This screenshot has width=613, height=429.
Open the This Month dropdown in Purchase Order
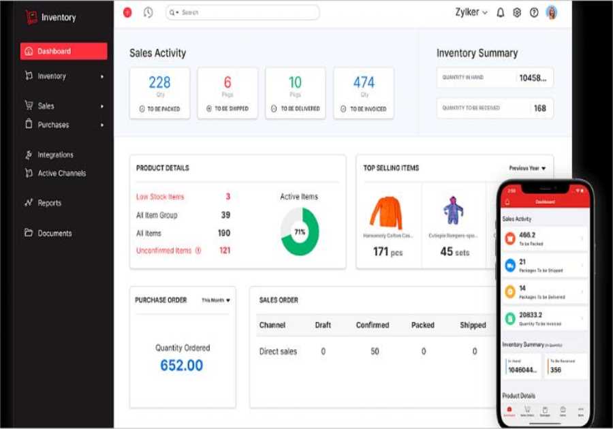(x=216, y=300)
